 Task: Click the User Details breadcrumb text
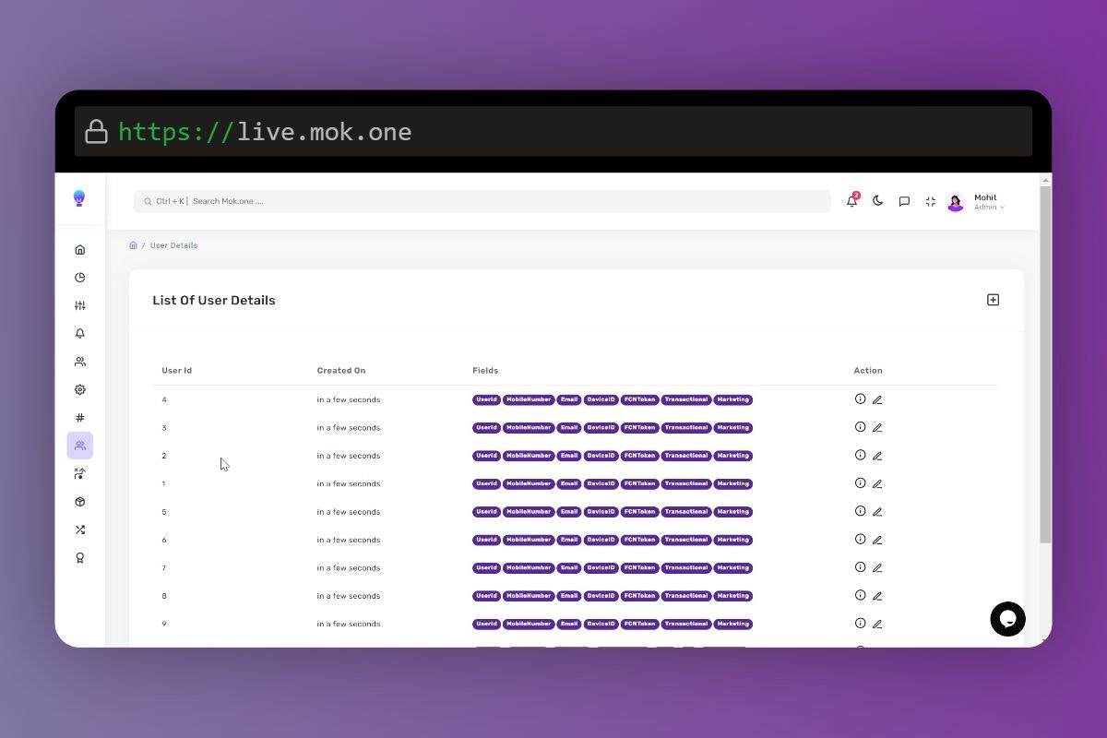(173, 245)
